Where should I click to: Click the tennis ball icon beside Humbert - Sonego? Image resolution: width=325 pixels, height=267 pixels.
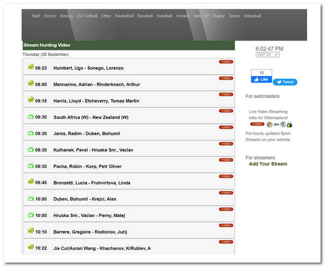(30, 67)
